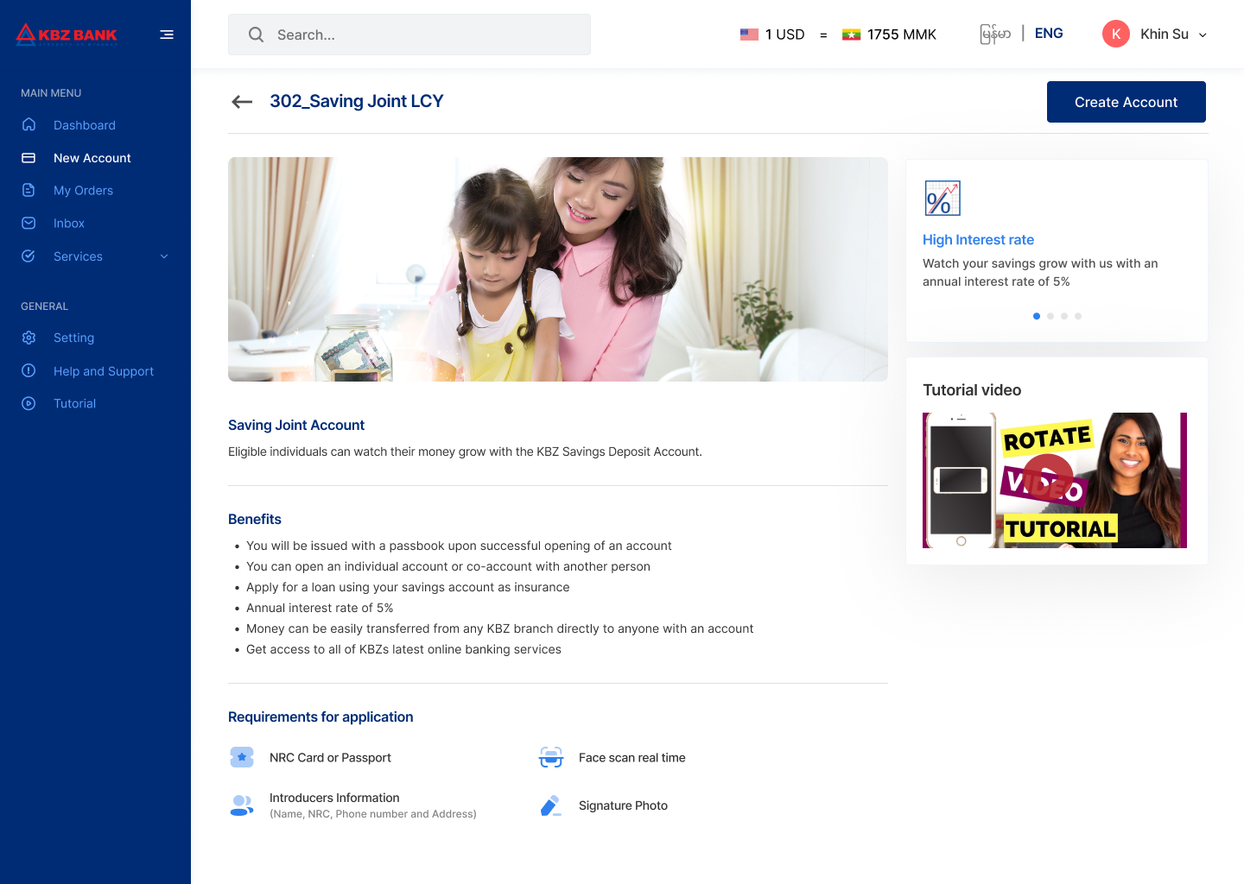
Task: Click the back arrow beside 302_Saving Joint LCY
Action: point(242,102)
